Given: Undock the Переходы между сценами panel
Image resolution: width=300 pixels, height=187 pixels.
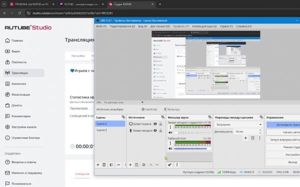Looking at the screenshot, I should (x=261, y=117).
